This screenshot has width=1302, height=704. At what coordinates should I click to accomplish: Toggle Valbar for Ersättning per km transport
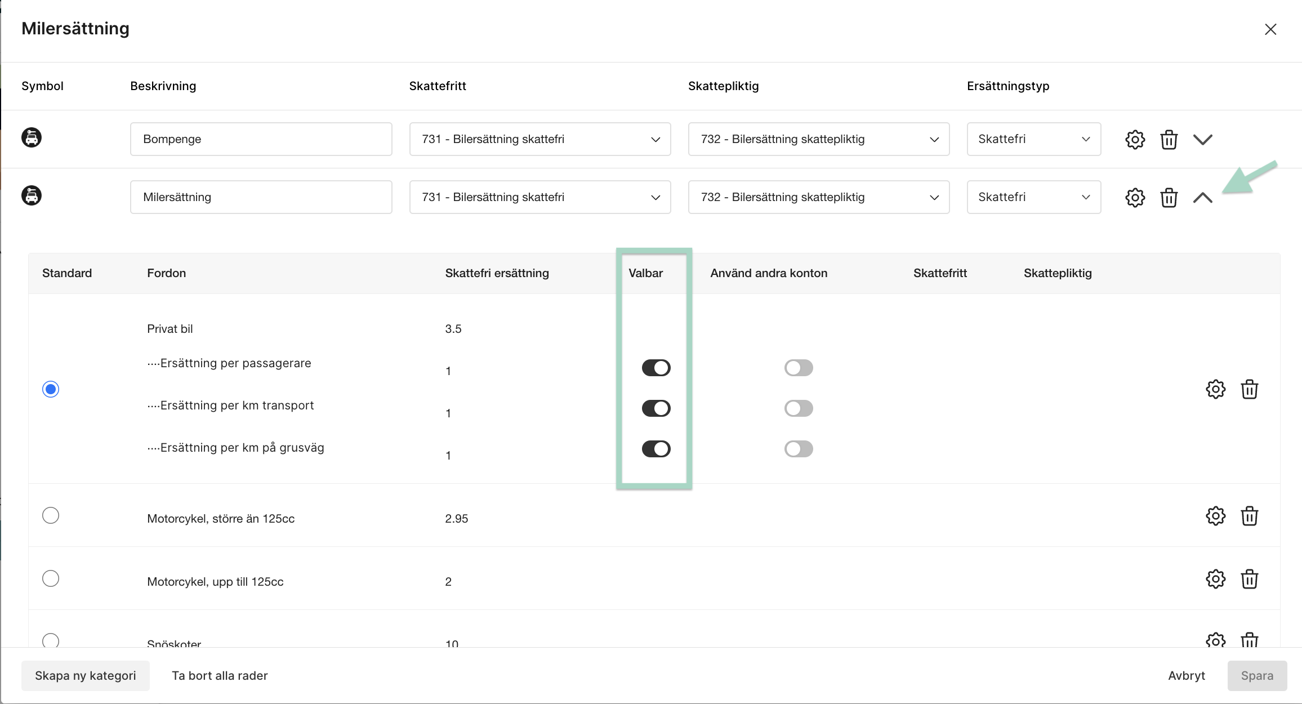[656, 408]
